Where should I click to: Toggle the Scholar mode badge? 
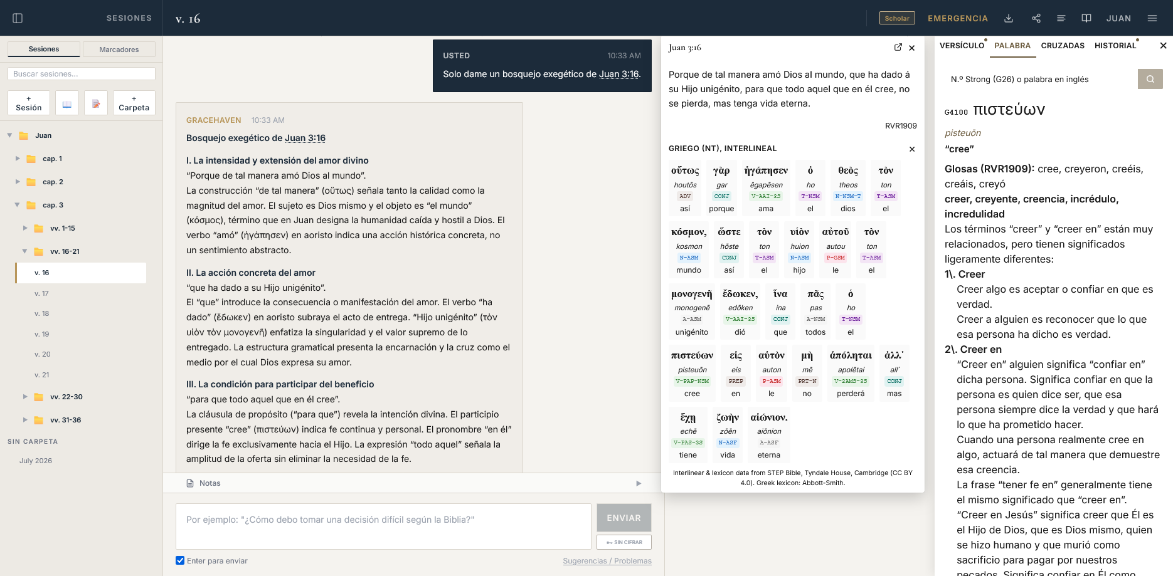[x=897, y=18]
